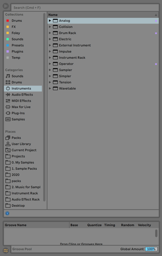Click the purple tag on Analog row

(x=156, y=21)
